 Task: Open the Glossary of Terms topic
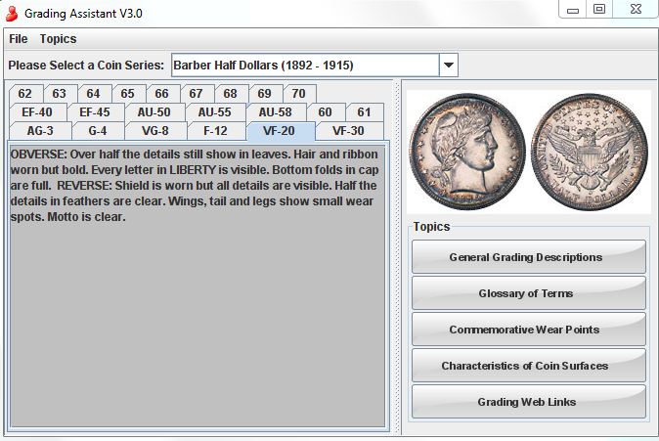[528, 293]
